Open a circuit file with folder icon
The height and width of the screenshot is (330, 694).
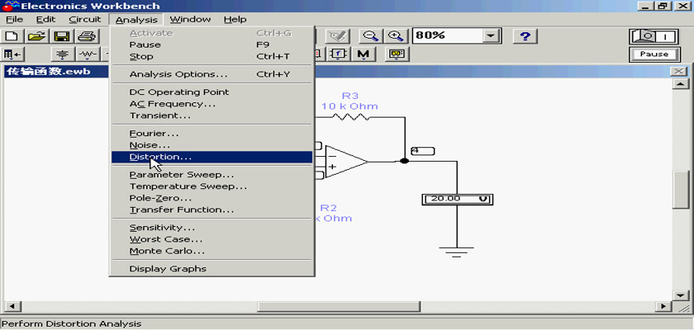(37, 36)
